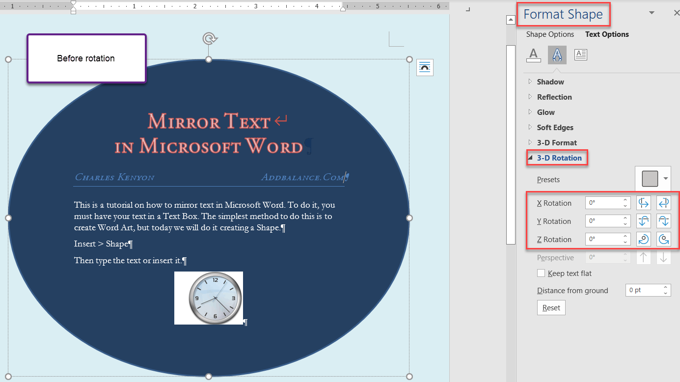The height and width of the screenshot is (382, 680).
Task: Open the Layout Options icon beside shape
Action: click(x=425, y=67)
